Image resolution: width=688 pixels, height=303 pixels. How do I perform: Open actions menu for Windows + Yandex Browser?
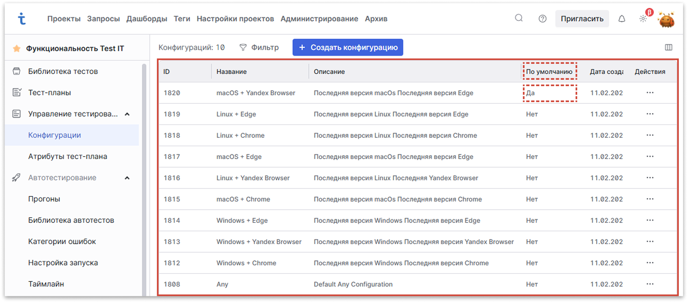click(x=650, y=241)
